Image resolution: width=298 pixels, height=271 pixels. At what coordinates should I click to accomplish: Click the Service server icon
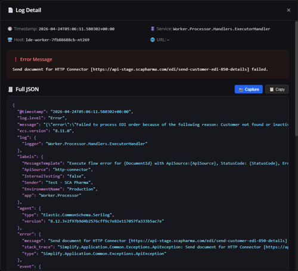pyautogui.click(x=153, y=29)
